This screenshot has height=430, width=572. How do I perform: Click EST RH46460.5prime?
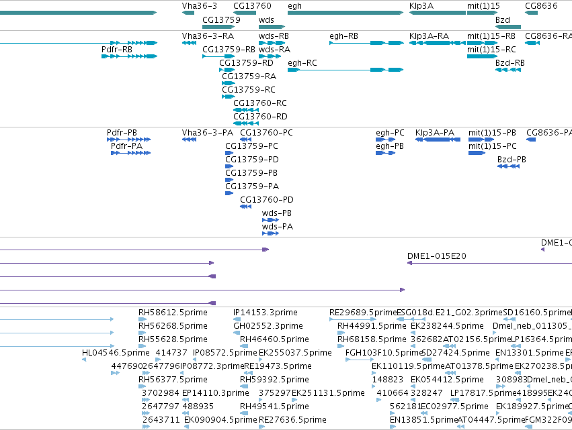(274, 339)
